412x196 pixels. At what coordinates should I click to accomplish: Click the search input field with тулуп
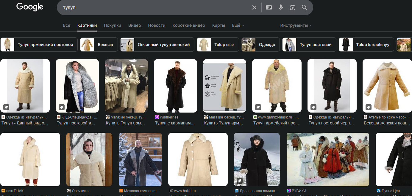coord(155,7)
